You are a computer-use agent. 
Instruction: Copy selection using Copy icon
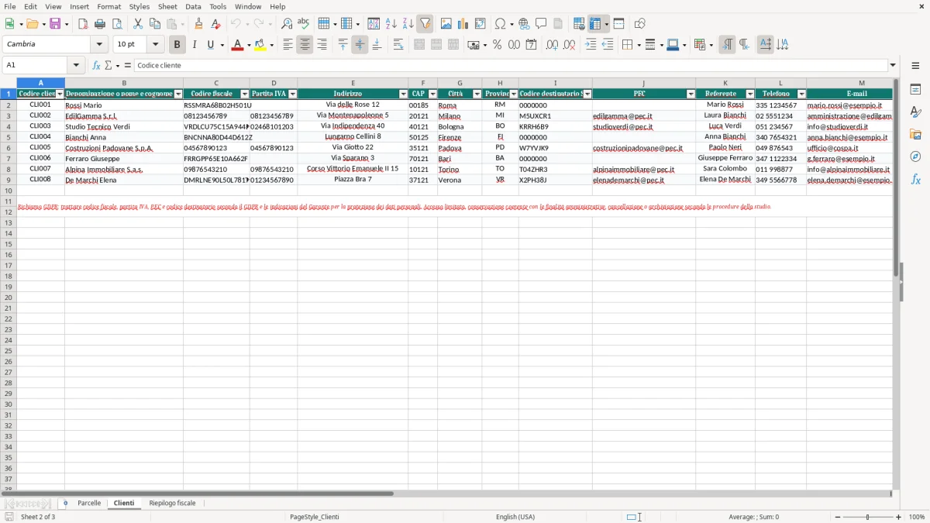pos(155,24)
